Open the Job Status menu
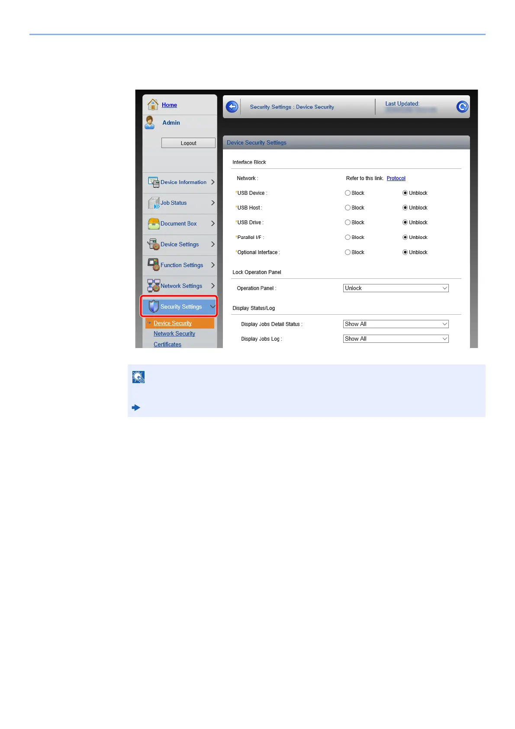Image resolution: width=515 pixels, height=729 pixels. click(180, 203)
